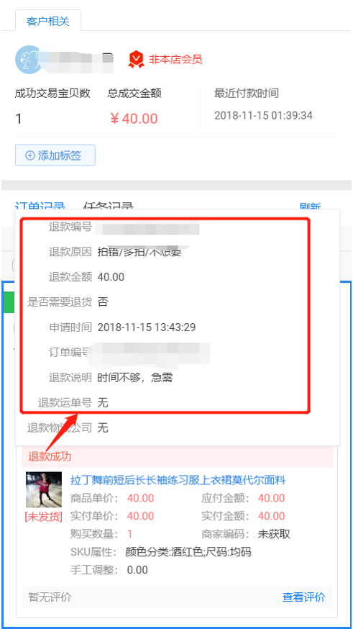Click the red membership badge icon
Screen dimensions: 353x629
(x=136, y=60)
